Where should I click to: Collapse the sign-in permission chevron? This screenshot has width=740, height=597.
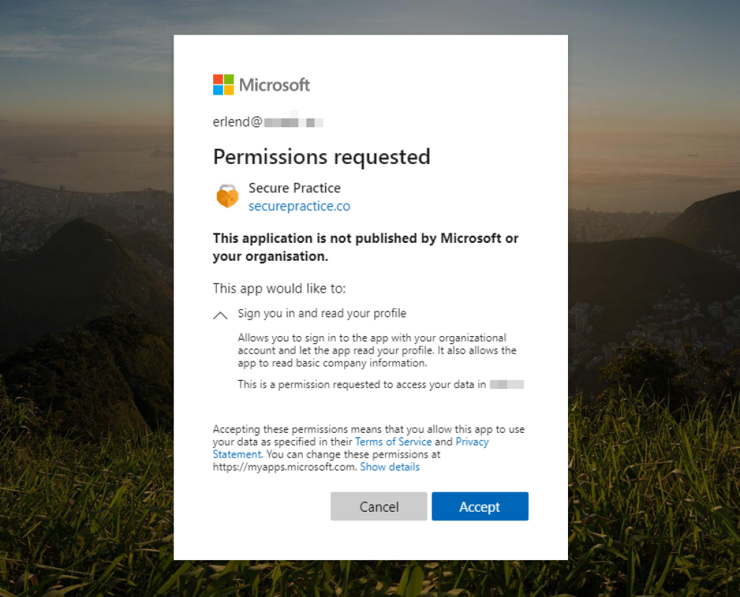tap(220, 315)
